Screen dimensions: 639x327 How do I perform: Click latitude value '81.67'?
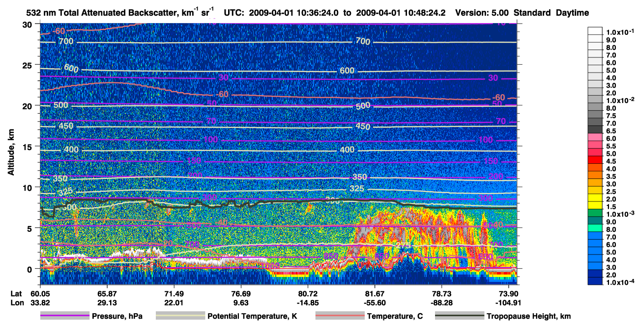tap(375, 293)
